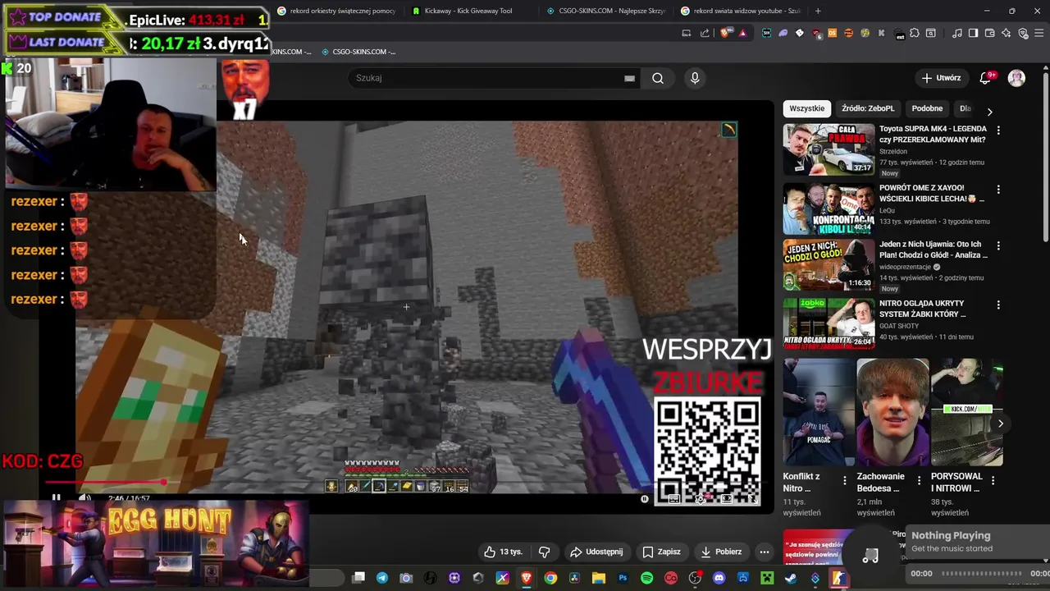Open Photoshop from the taskbar
This screenshot has height=591, width=1050.
[623, 579]
